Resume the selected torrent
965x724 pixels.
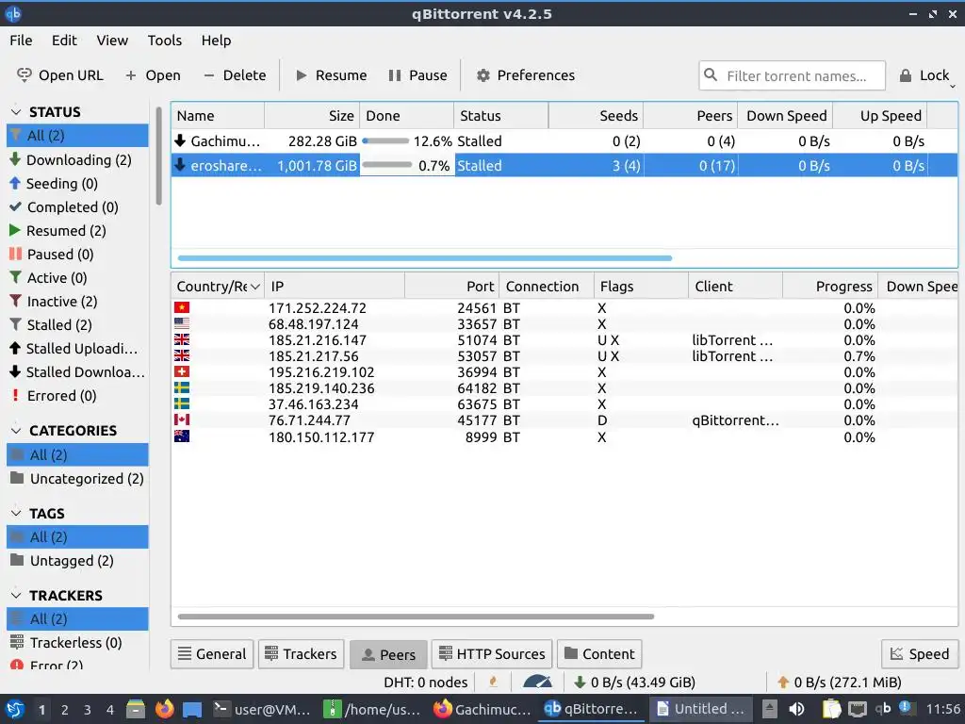point(331,75)
